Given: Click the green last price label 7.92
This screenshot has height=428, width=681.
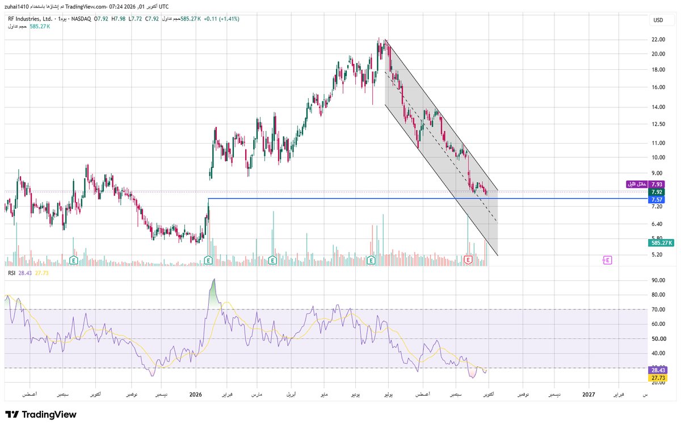Looking at the screenshot, I should (x=657, y=192).
